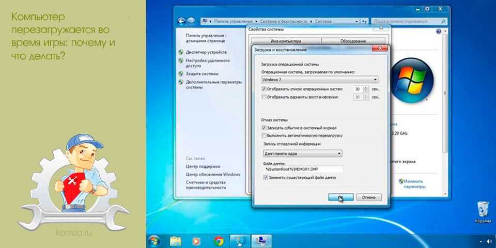Screen dimensions: 496x248
Task: Click 'Система и безопасность' breadcrumb segment
Action: click(284, 22)
